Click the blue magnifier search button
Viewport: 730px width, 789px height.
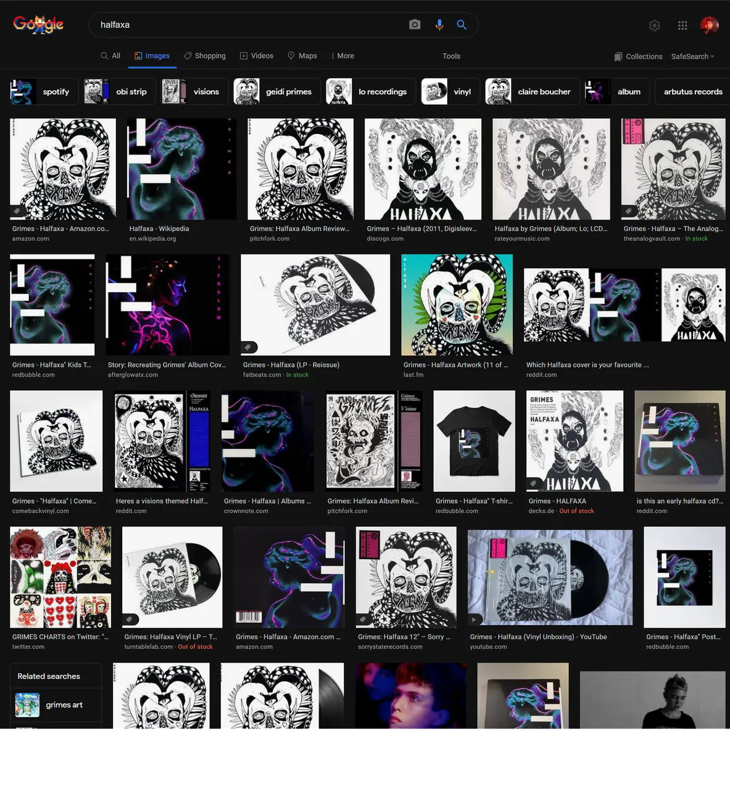click(462, 25)
